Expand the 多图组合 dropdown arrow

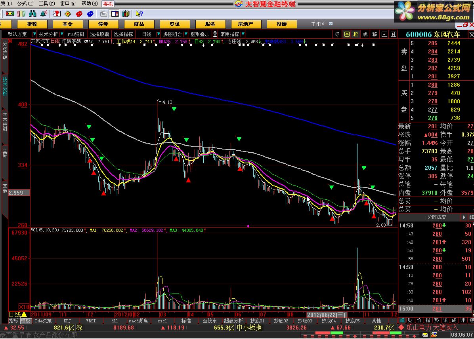[x=186, y=34]
